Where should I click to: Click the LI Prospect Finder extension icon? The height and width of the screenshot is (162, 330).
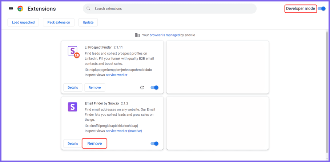click(73, 51)
